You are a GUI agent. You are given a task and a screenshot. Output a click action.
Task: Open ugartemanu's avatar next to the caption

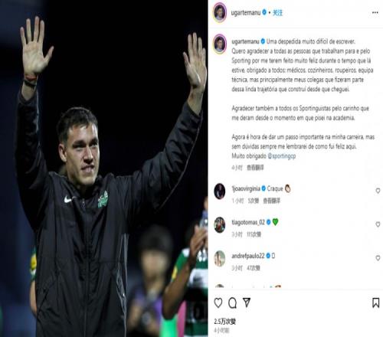(x=220, y=44)
